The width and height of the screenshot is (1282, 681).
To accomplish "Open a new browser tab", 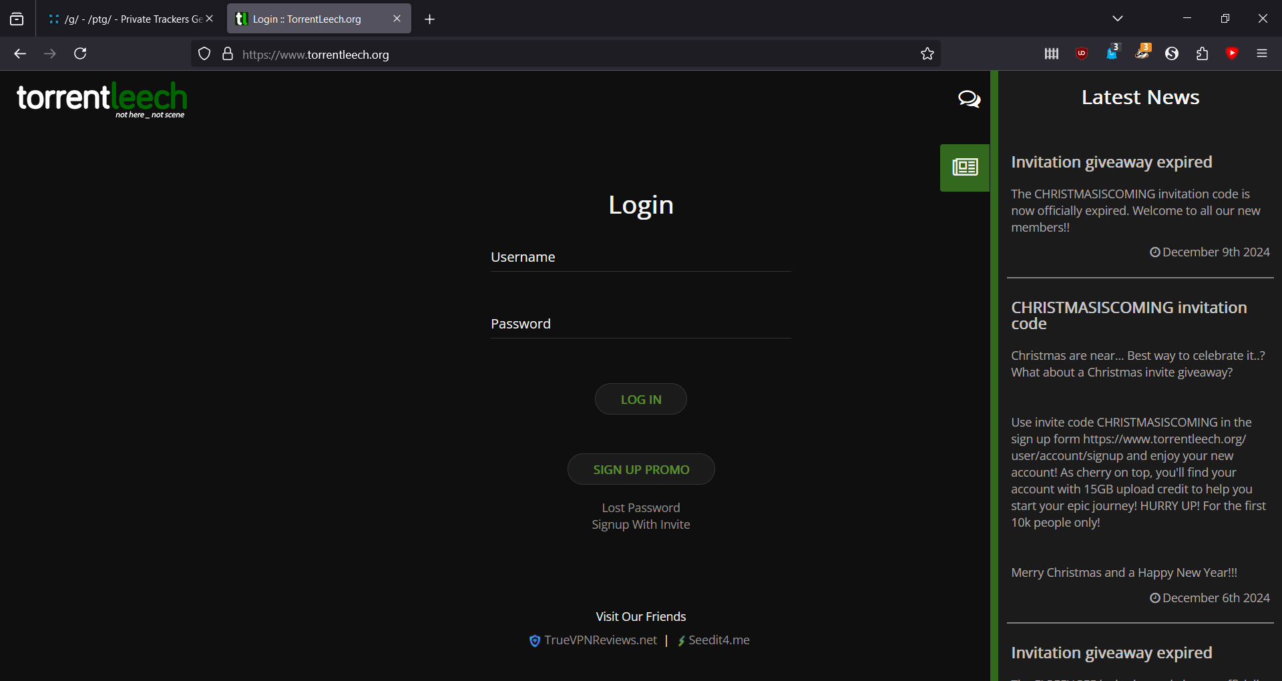I will (x=430, y=19).
